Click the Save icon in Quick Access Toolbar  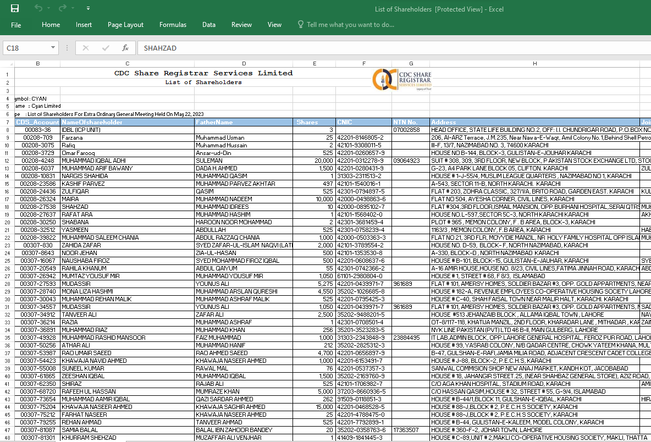click(15, 8)
